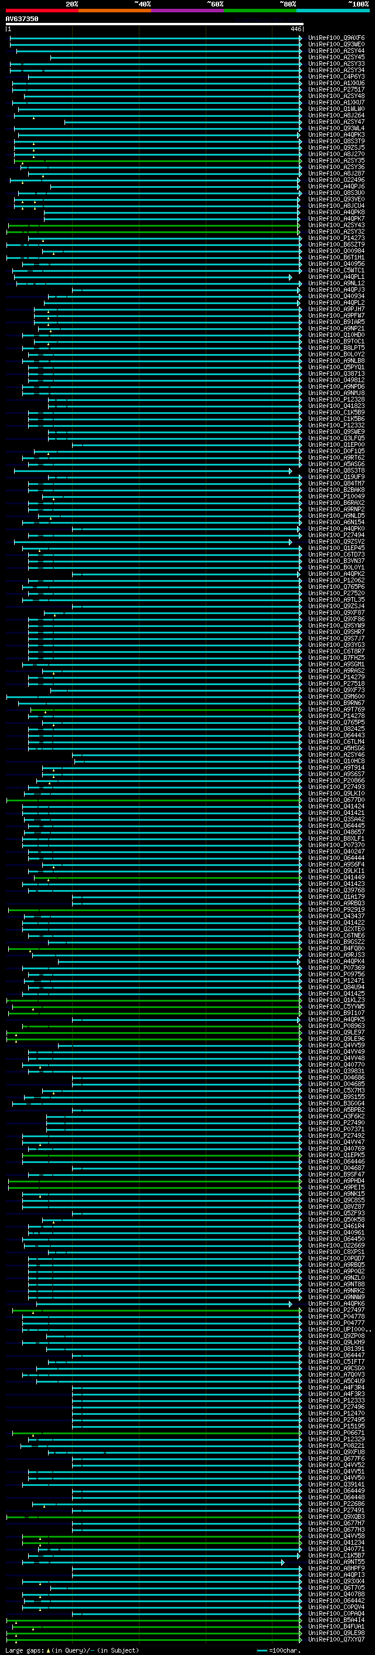Click hit label UniRef100_A9NP21

pyautogui.click(x=336, y=329)
